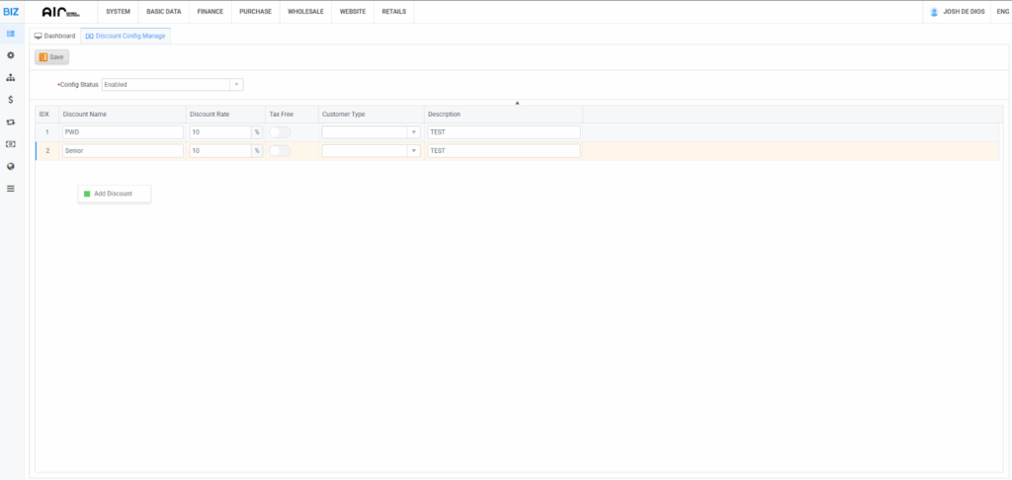This screenshot has width=1012, height=480.
Task: Open the Config Status dropdown
Action: [x=172, y=85]
